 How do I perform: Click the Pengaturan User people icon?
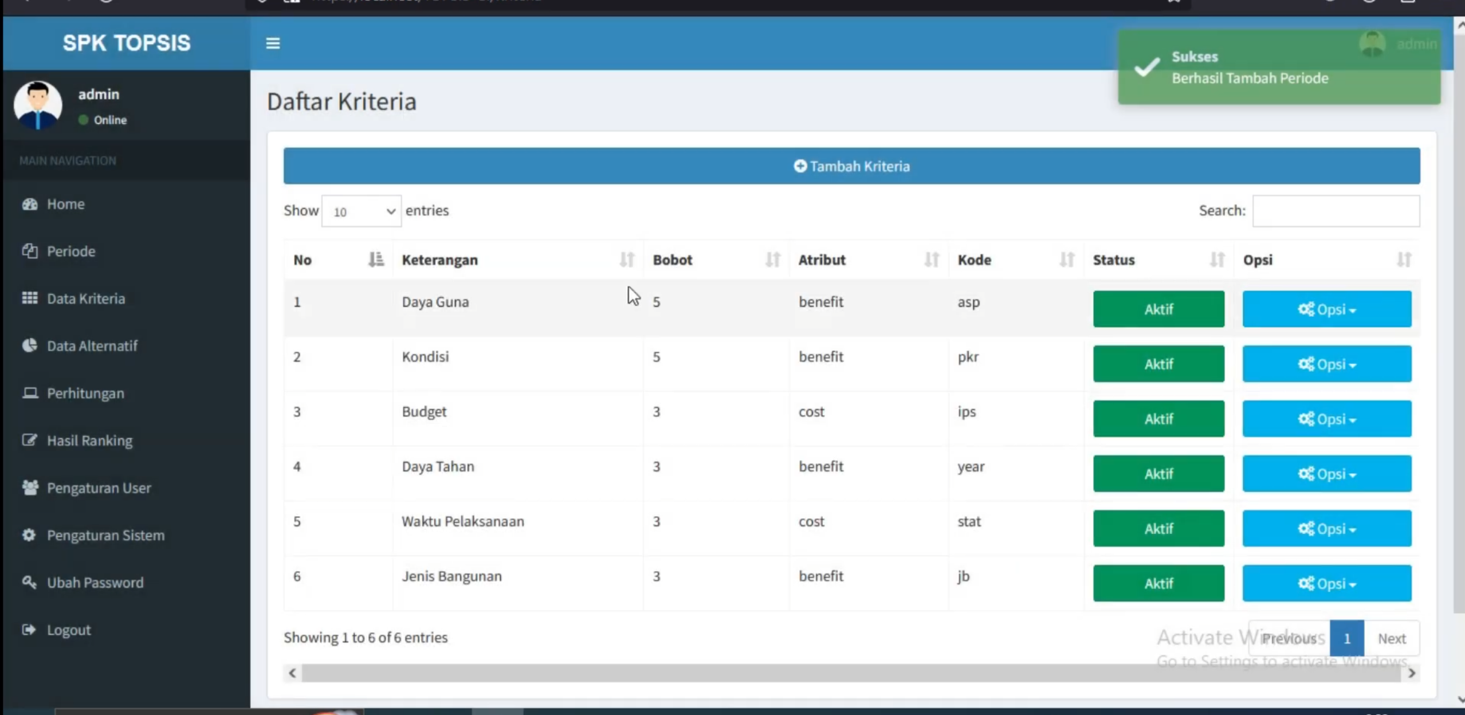pos(30,488)
